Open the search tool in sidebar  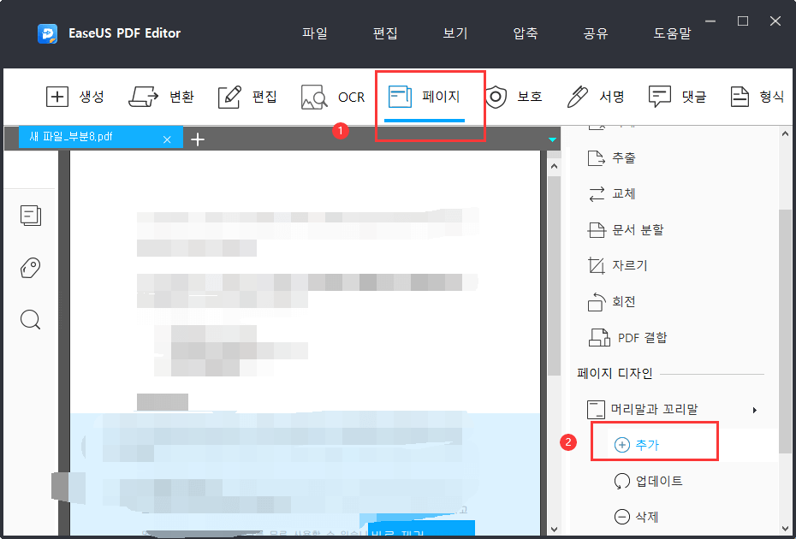click(x=31, y=319)
